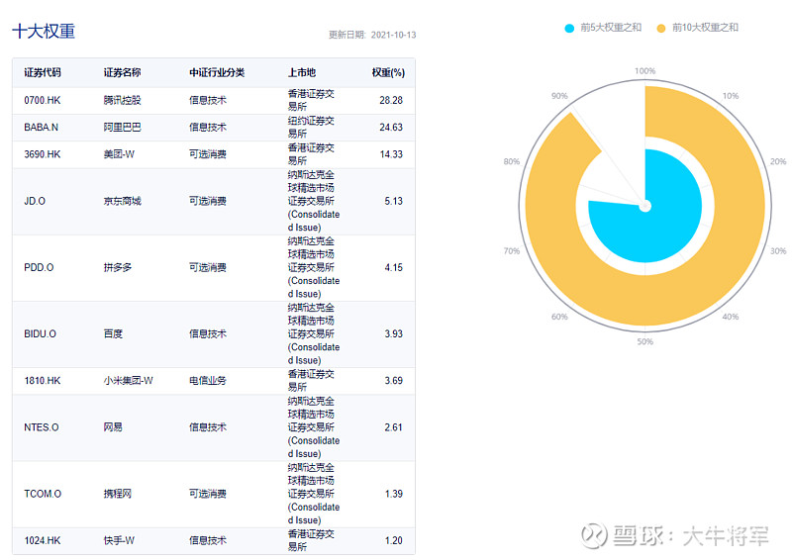Click weight value 5.13

pyautogui.click(x=393, y=201)
